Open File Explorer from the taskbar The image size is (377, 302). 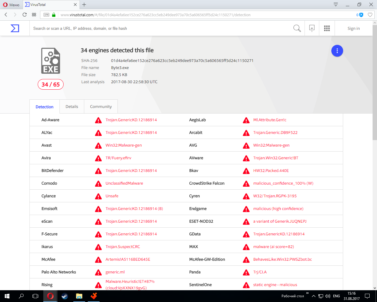79,296
